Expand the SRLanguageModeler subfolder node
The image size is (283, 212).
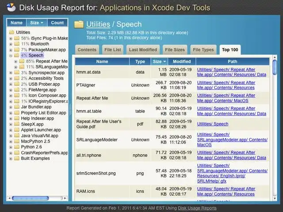point(16,67)
